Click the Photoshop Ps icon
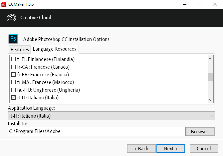The height and width of the screenshot is (156, 223). (x=13, y=39)
